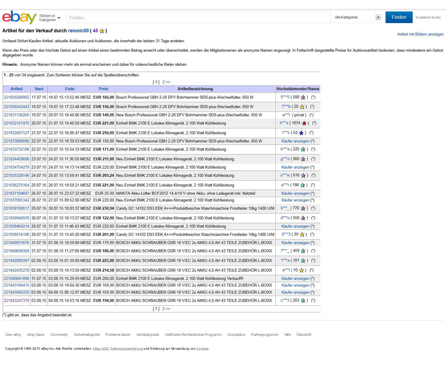Open item 221837104667 MAKITA listing

pos(16,193)
